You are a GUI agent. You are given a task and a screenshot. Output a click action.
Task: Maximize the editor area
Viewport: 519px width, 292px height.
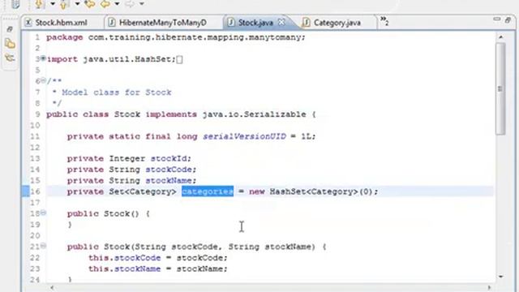[x=508, y=20]
